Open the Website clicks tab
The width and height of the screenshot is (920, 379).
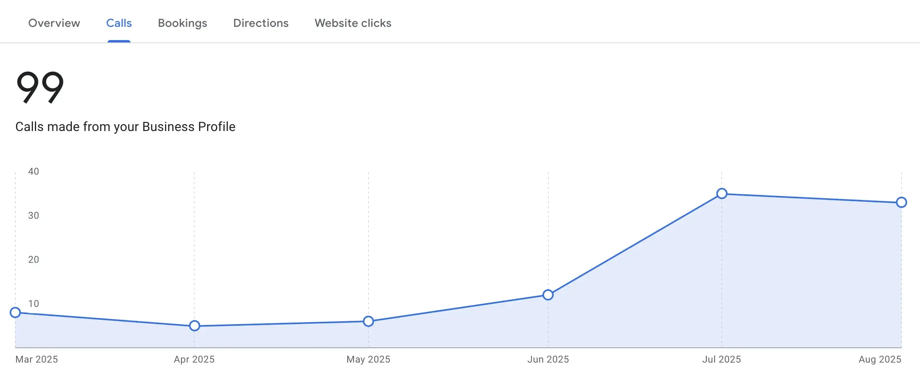[353, 23]
